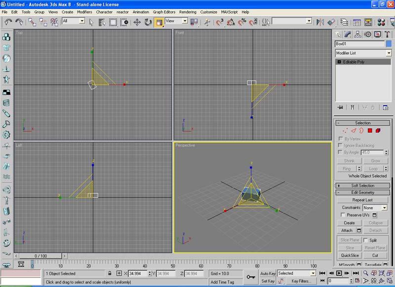Click the Box01 object color swatch
The height and width of the screenshot is (287, 395).
coord(389,44)
